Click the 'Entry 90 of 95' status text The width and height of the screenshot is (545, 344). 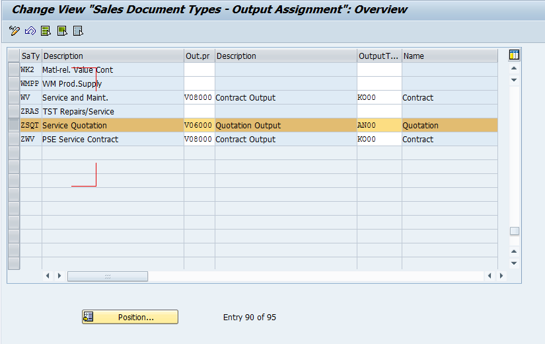[x=250, y=317]
